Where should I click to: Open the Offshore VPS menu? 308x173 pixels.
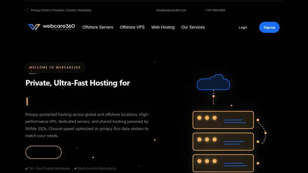pyautogui.click(x=132, y=27)
